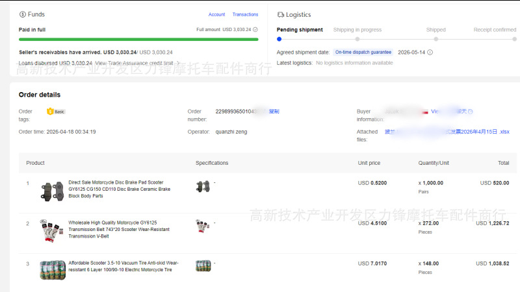Open Affordable Scooter Vacuum Tire title
520x292 pixels.
coord(123,266)
